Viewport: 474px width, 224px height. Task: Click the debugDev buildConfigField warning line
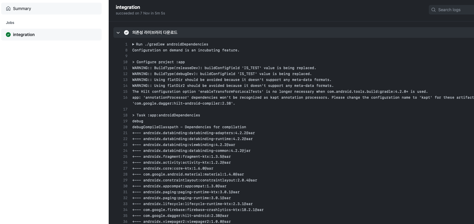tap(222, 74)
